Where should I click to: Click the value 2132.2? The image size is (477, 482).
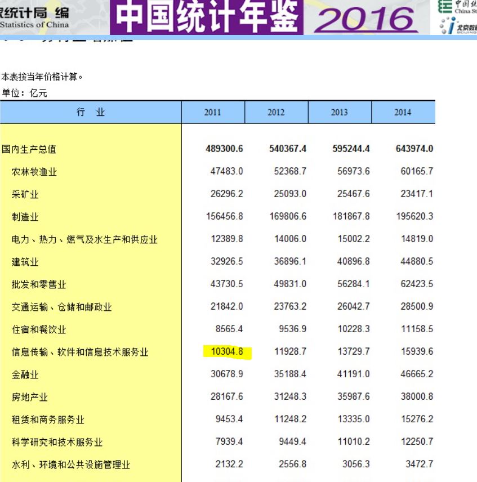[x=229, y=464]
